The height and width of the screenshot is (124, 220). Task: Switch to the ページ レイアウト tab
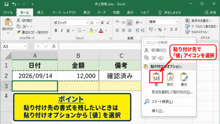point(64,12)
